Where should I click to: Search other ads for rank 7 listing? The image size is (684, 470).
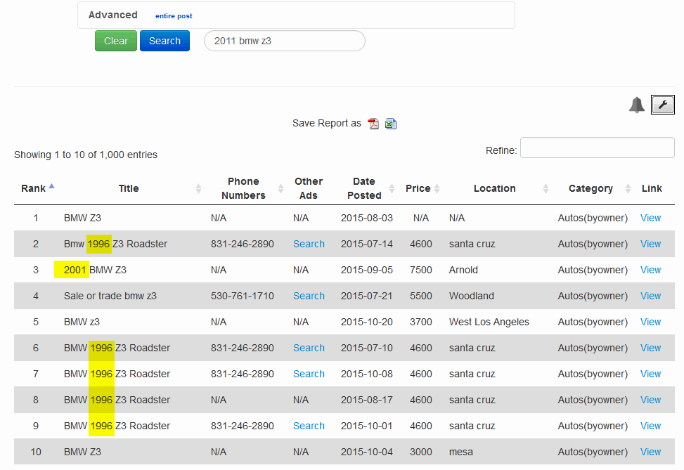tap(309, 374)
